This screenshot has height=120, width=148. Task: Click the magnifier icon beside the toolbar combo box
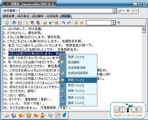tap(119, 23)
